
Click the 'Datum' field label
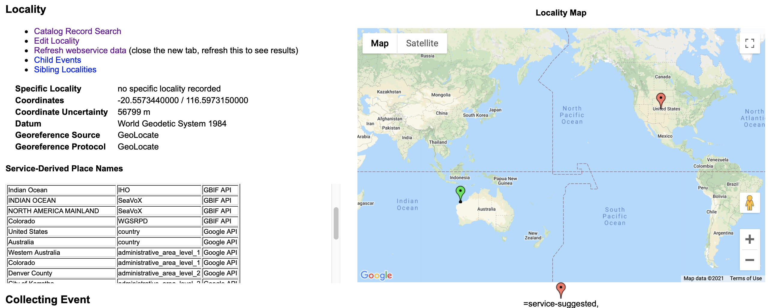[28, 124]
